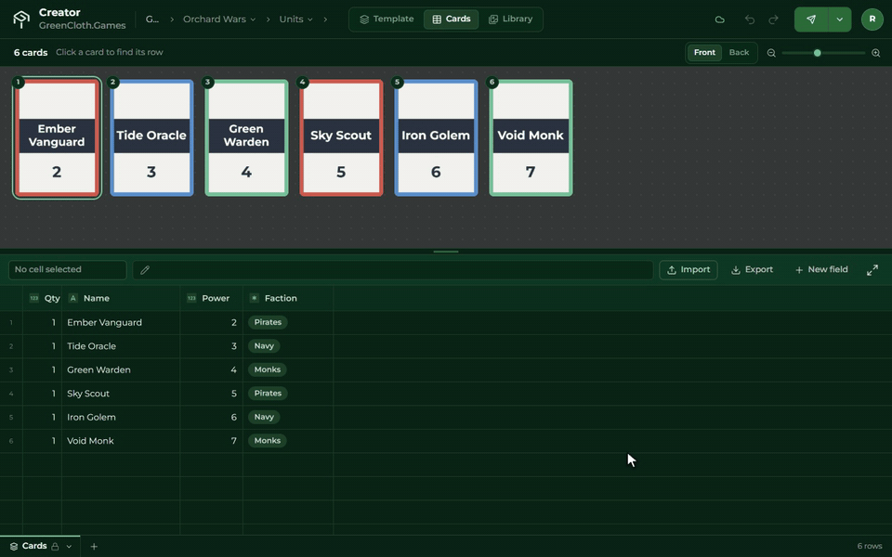Image resolution: width=892 pixels, height=557 pixels.
Task: Open the R user avatar
Action: point(872,19)
